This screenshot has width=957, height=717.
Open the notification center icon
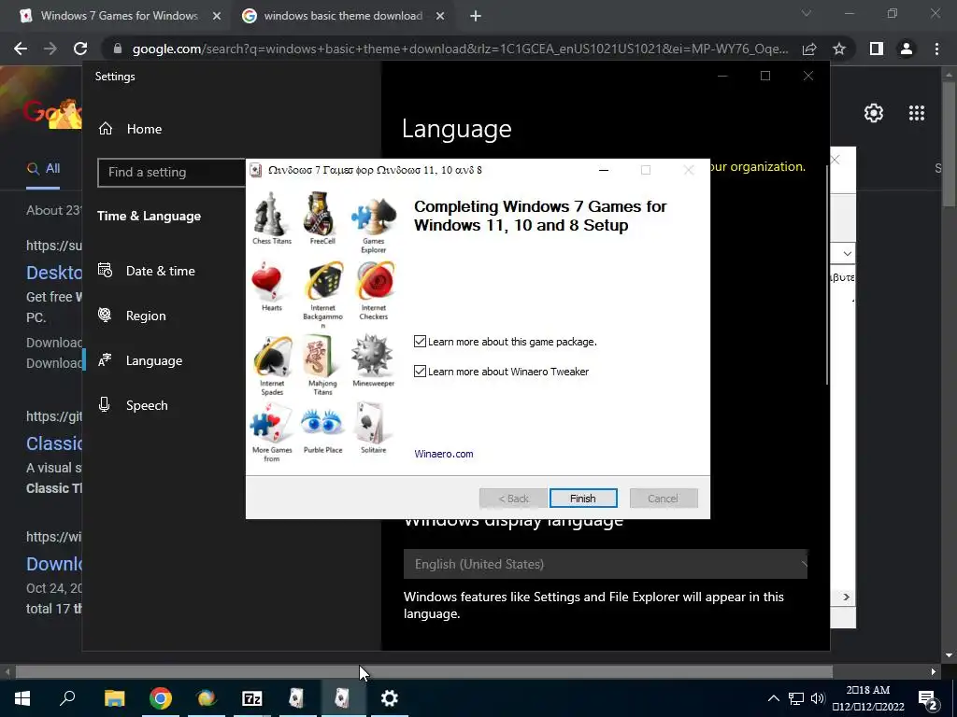point(928,698)
